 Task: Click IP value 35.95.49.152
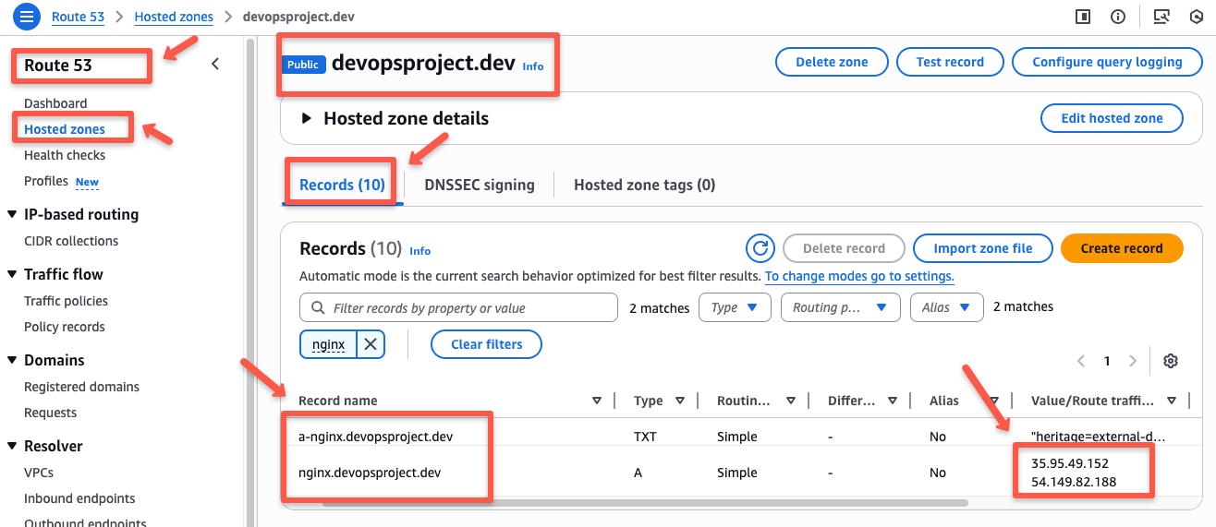[1070, 463]
